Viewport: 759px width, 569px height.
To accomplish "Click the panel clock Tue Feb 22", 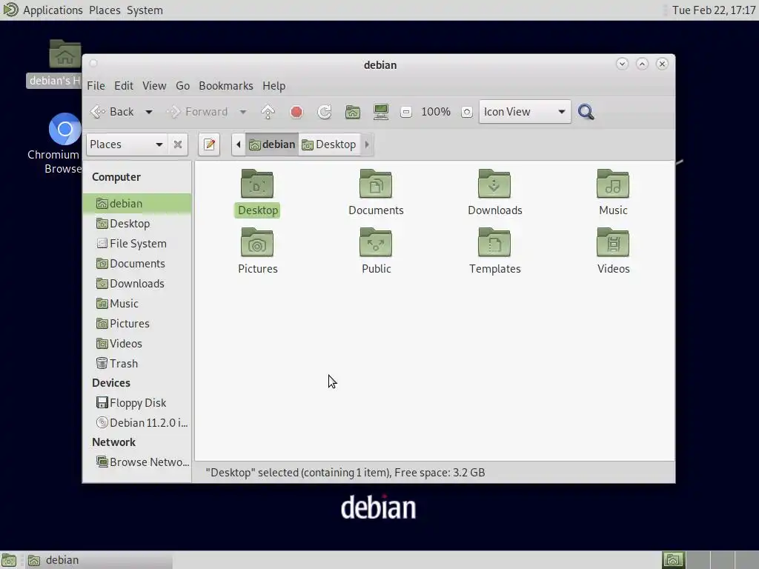I will pos(714,10).
